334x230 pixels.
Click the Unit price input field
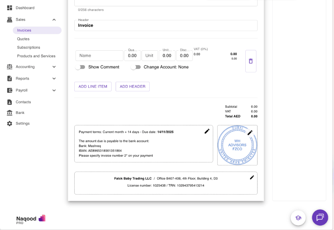[167, 55]
